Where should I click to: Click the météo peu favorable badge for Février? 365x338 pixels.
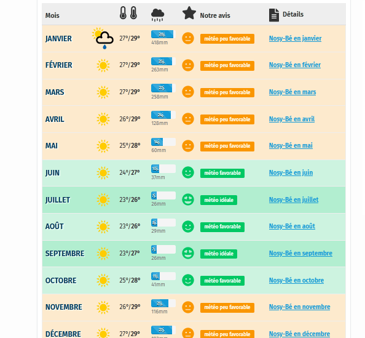pyautogui.click(x=227, y=65)
